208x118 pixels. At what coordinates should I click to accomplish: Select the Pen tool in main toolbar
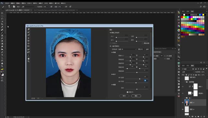tap(2, 52)
